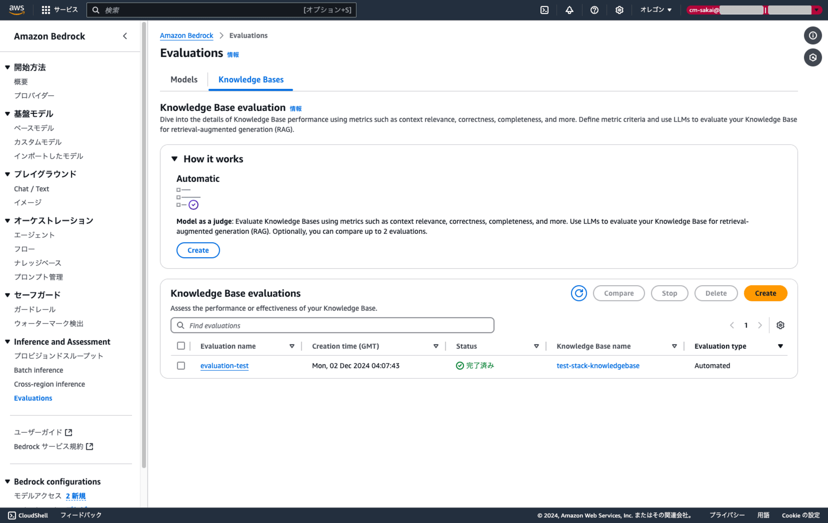Collapse the How it works section

coord(174,159)
